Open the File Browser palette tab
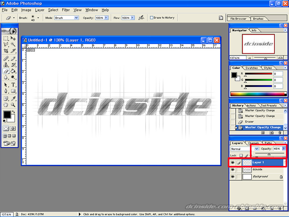Viewport: 289px width, 217px height. click(x=238, y=19)
